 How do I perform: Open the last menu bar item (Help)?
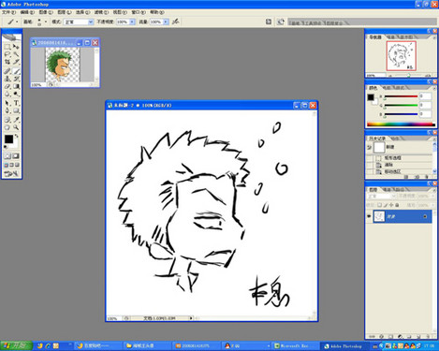[x=157, y=12]
